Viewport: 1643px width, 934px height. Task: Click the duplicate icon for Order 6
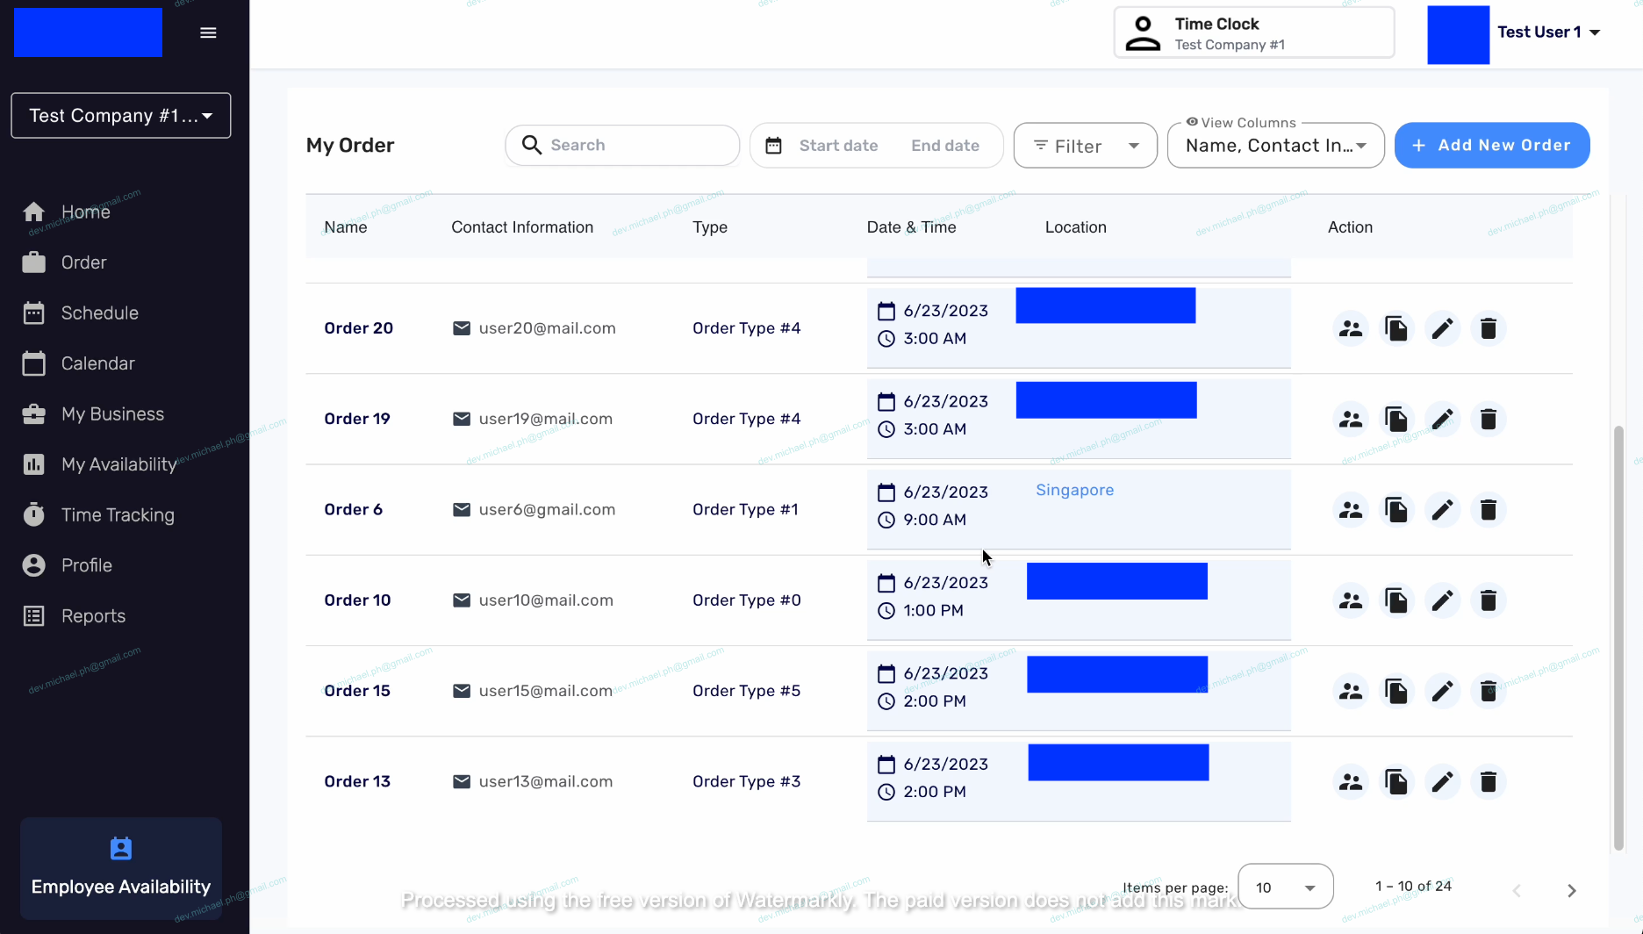coord(1395,510)
